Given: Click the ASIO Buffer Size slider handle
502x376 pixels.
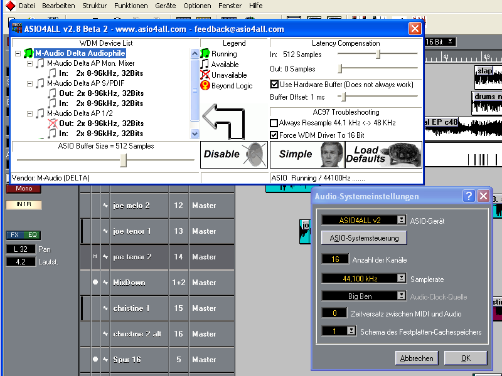Looking at the screenshot, I should (123, 160).
